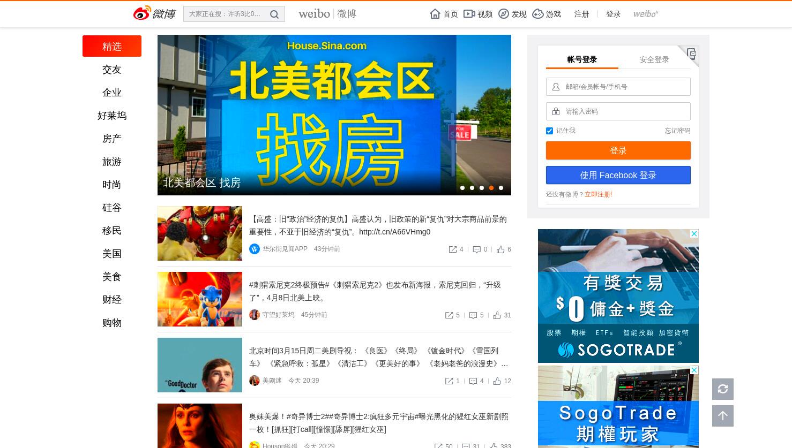Click the search magnifier icon
Viewport: 792px width, 448px height.
[274, 14]
